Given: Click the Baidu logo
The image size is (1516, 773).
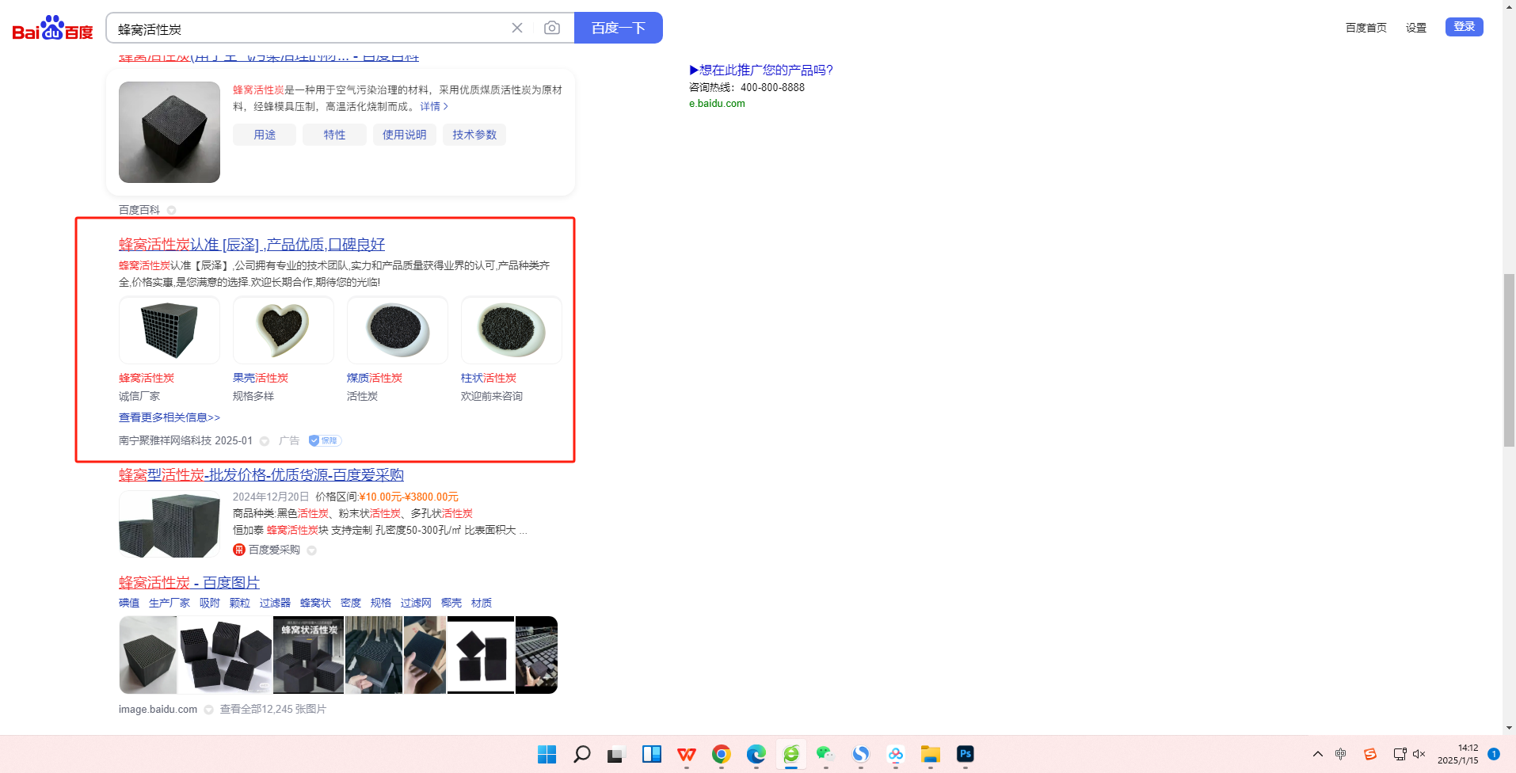Looking at the screenshot, I should coord(52,29).
